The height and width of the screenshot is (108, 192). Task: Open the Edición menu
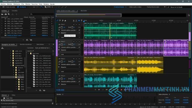click(10, 4)
